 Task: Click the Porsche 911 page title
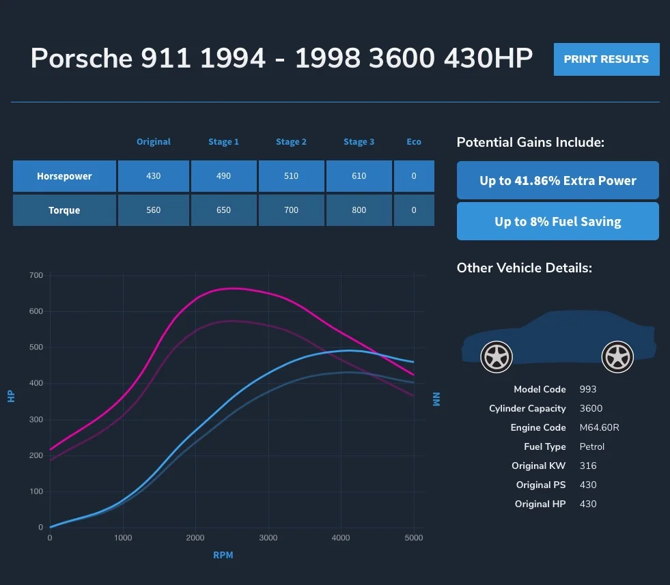(x=281, y=57)
